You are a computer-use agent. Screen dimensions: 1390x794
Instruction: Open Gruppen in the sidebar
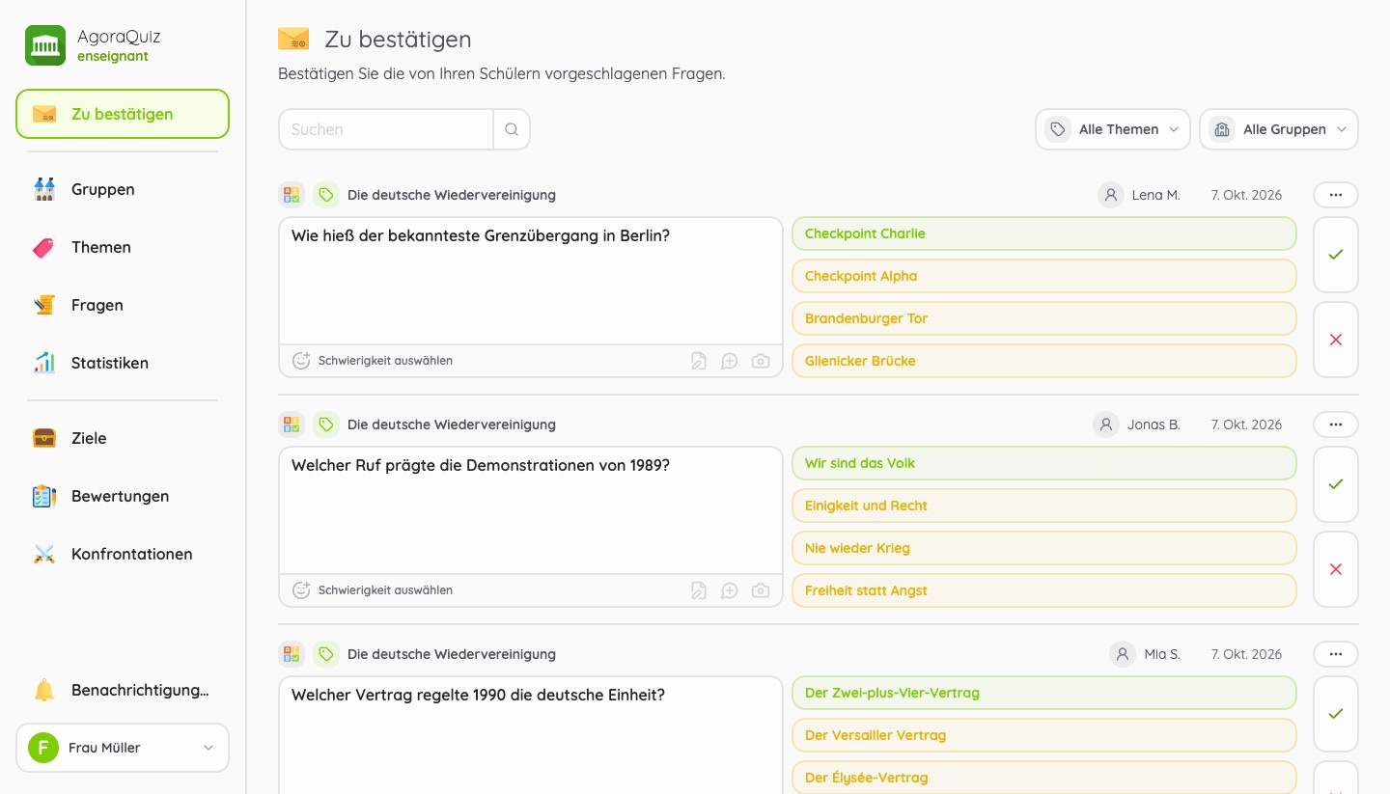tap(123, 189)
